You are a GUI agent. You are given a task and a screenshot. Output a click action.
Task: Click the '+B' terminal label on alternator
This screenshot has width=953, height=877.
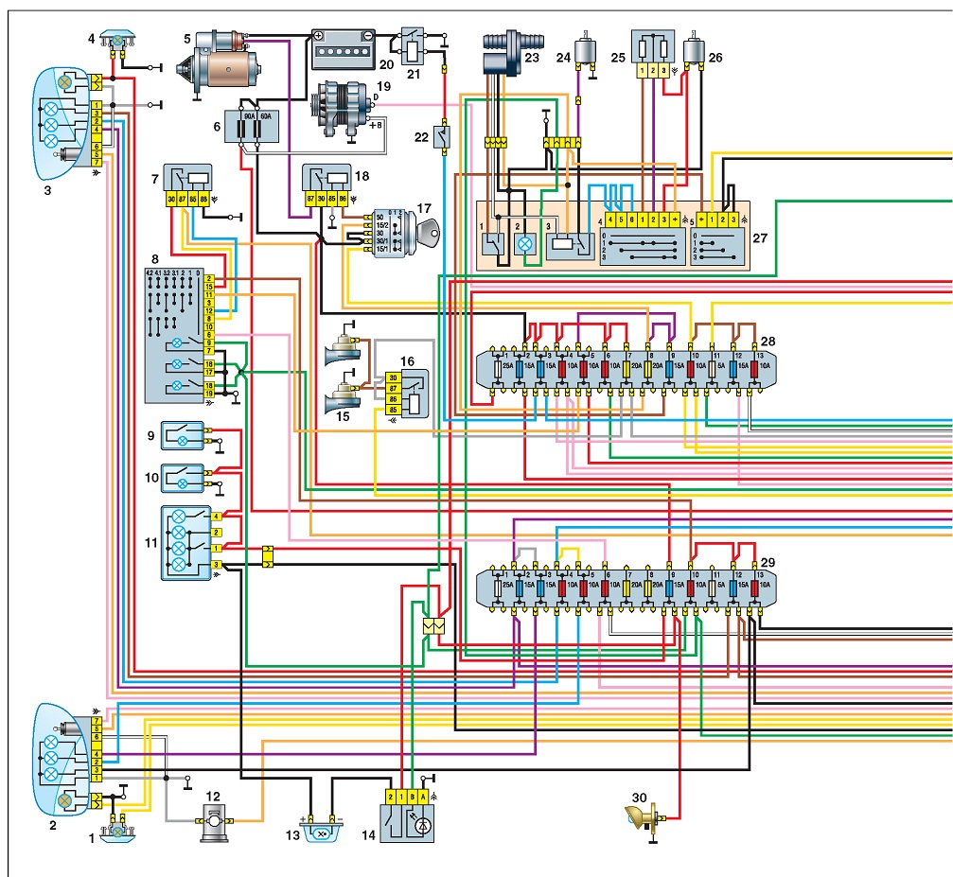(376, 125)
